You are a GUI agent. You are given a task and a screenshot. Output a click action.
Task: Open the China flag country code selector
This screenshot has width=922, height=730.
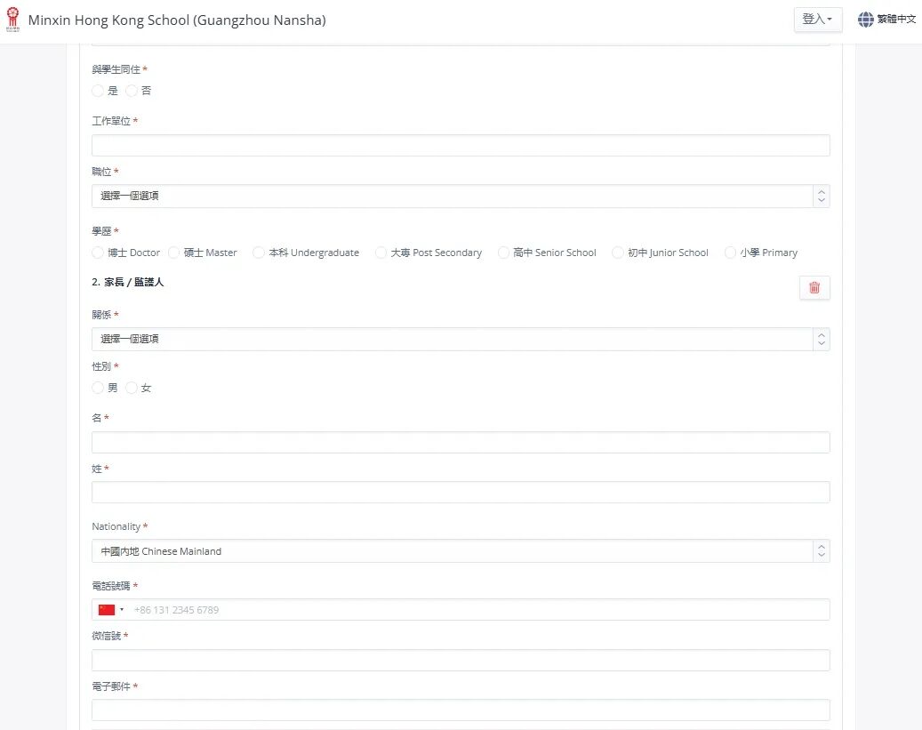coord(111,610)
